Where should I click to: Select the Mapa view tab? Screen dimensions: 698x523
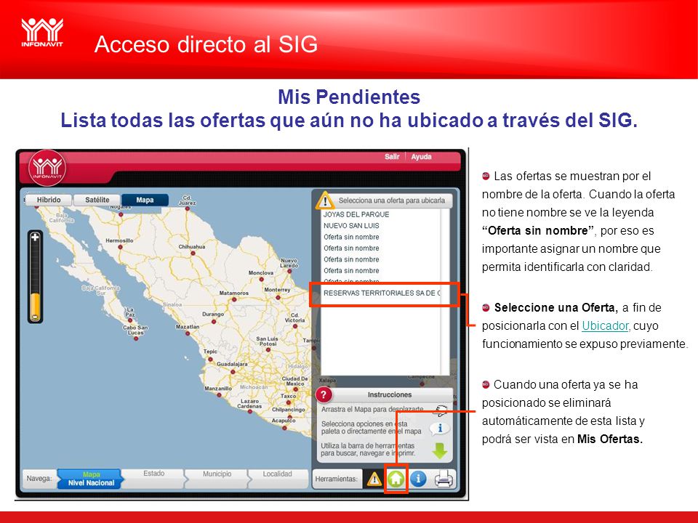(145, 200)
